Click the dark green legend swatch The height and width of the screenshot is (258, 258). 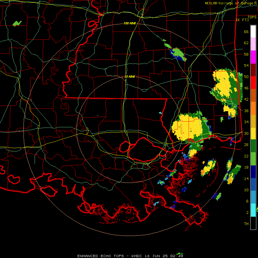(x=253, y=146)
